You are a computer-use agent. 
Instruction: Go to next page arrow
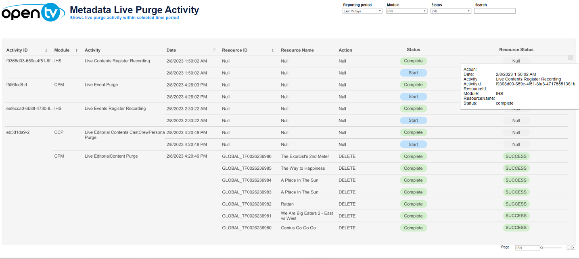[573, 248]
